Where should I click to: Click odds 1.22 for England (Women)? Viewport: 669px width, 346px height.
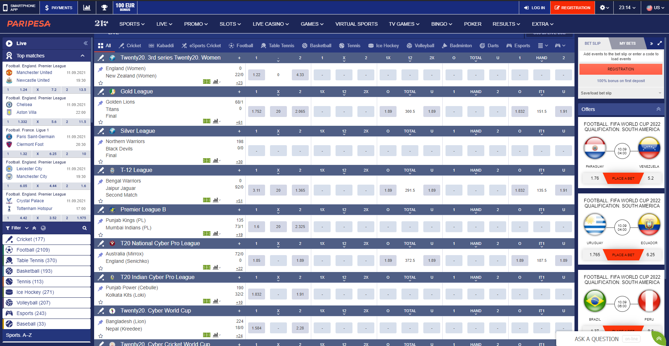point(257,75)
